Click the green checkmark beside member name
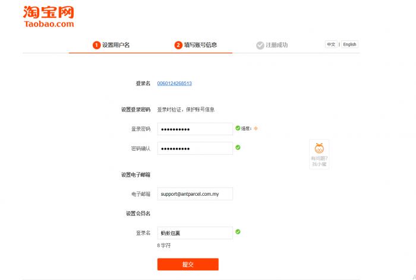This screenshot has height=280, width=416. (x=238, y=232)
